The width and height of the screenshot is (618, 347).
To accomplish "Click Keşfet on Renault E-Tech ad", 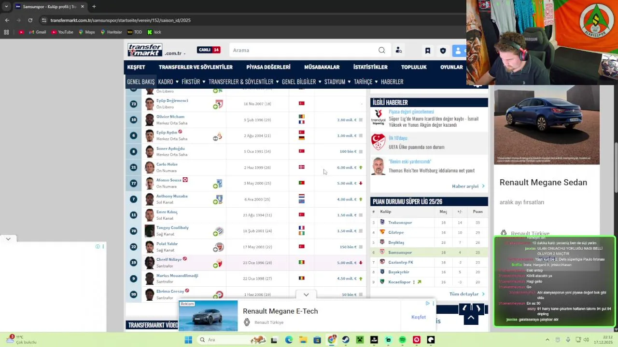I will click(x=419, y=317).
